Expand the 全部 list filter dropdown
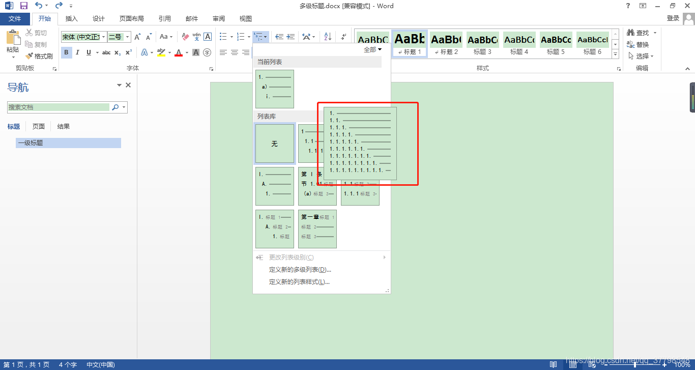695x370 pixels. [372, 49]
